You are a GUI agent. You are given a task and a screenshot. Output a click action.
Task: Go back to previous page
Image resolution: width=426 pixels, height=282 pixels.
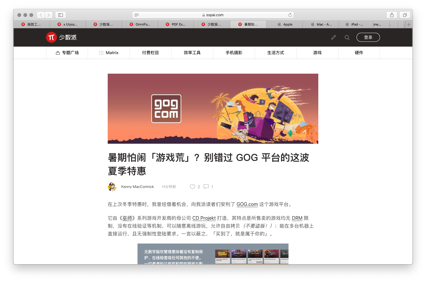pos(41,15)
